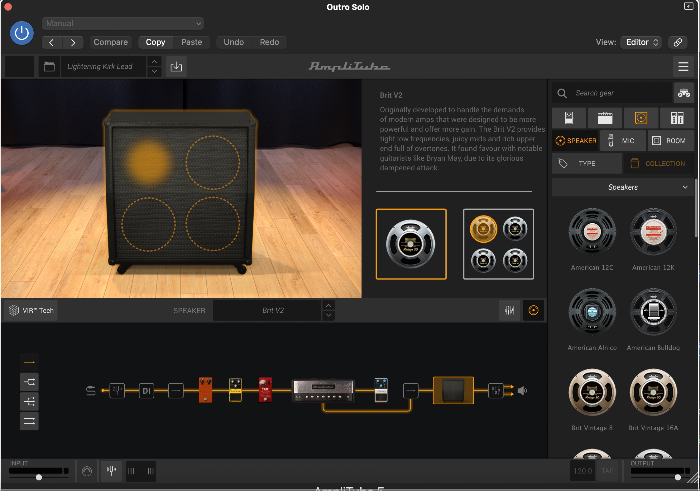
Task: Select the stomp pedal gear category
Action: [569, 118]
